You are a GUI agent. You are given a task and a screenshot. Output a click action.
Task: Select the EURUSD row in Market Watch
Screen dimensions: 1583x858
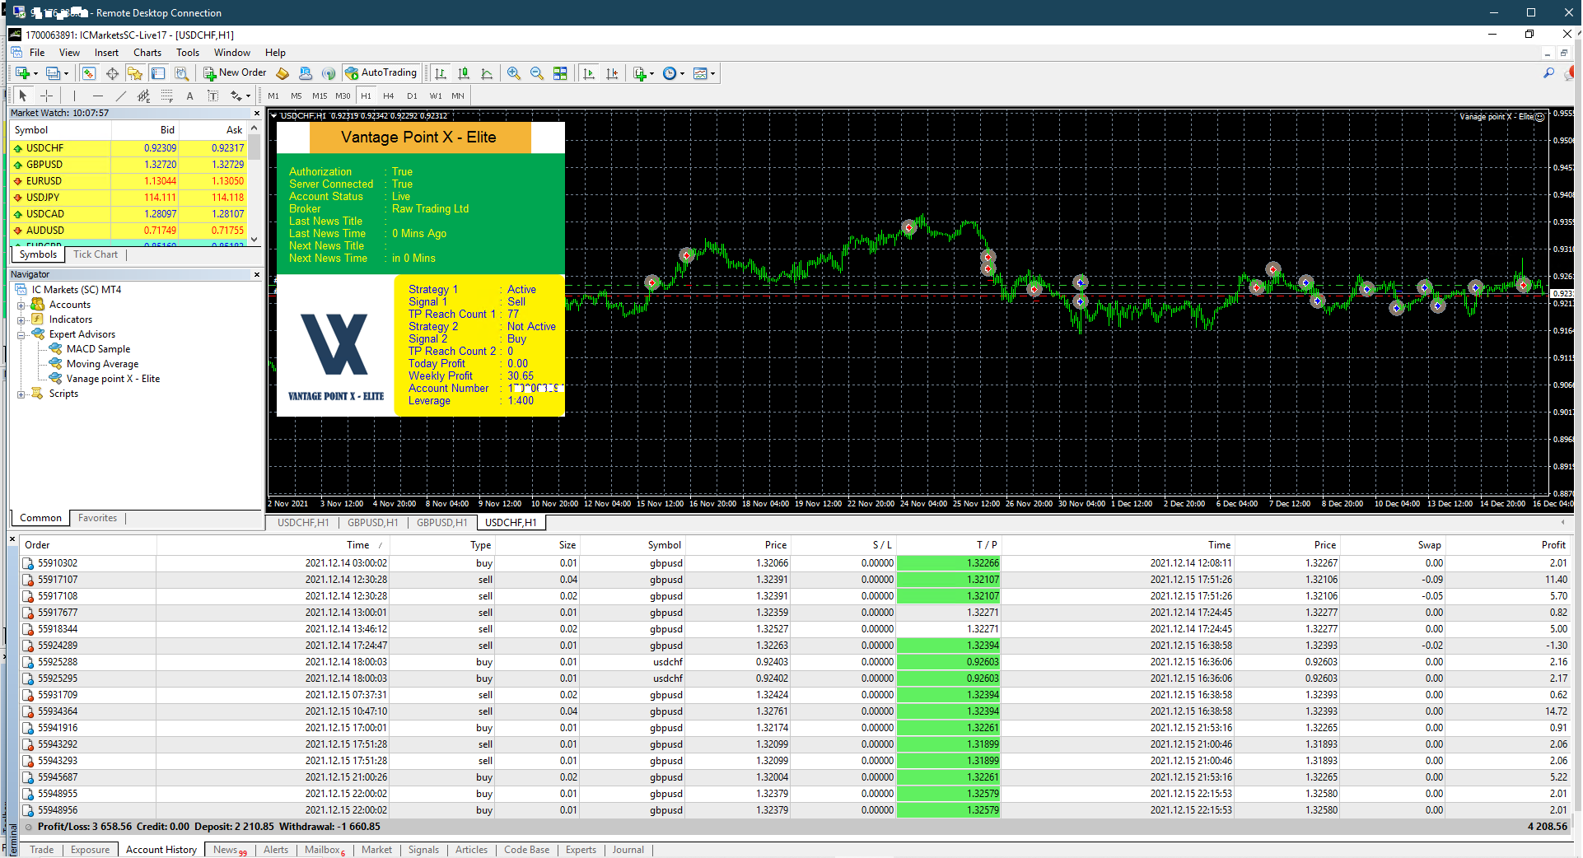128,181
